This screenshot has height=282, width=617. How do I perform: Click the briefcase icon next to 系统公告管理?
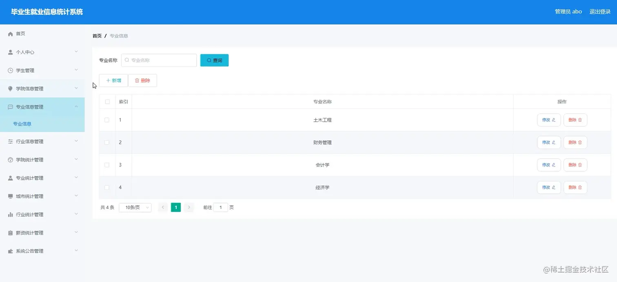coord(11,251)
